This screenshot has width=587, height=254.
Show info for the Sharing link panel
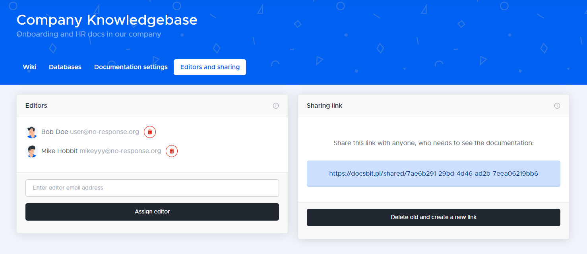[x=557, y=106]
